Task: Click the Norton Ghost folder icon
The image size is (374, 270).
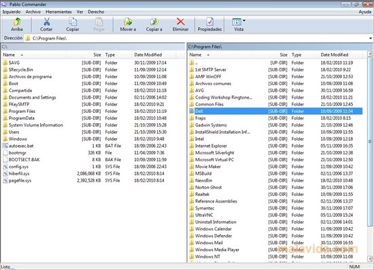Action: (x=191, y=187)
